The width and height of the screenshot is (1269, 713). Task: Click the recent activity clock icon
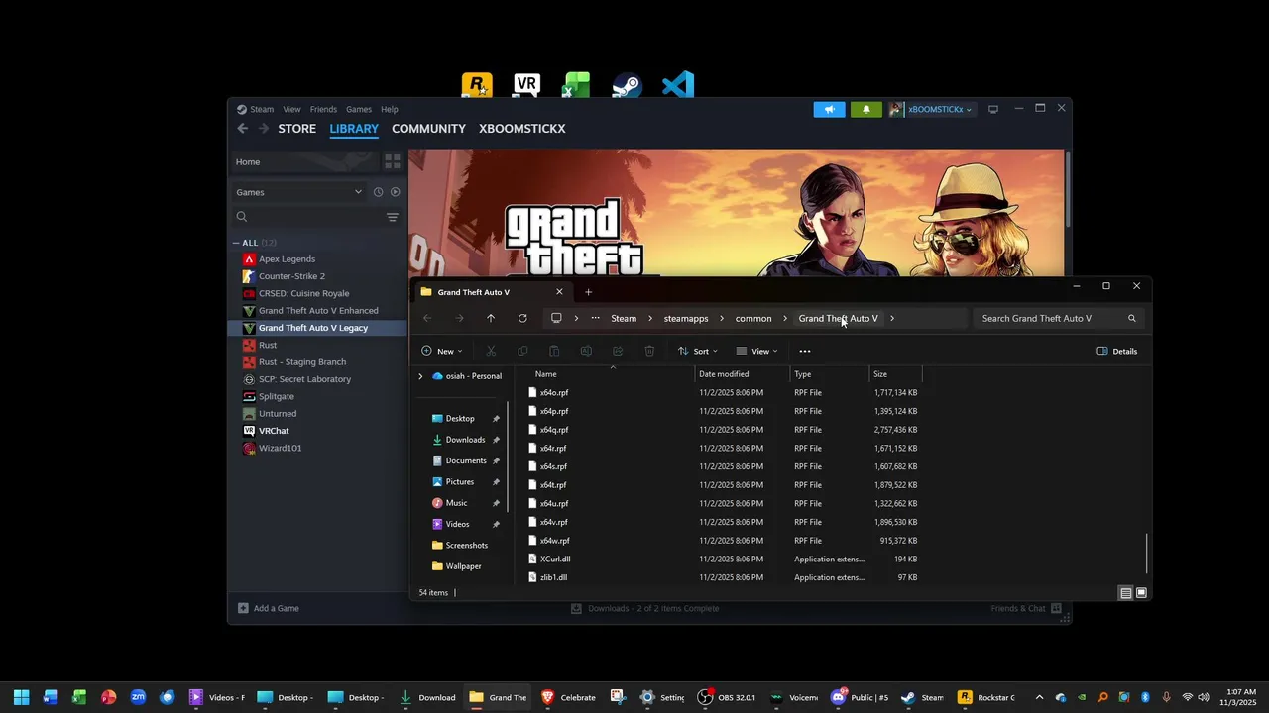click(378, 192)
